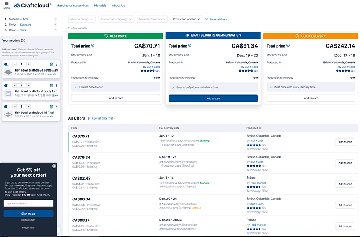Image resolution: width=360 pixels, height=237 pixels.
Task: Select Black color link
Action: click(23, 30)
